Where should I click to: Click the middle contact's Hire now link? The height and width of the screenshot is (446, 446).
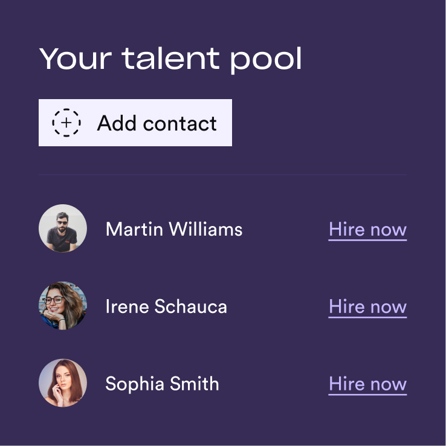367,307
